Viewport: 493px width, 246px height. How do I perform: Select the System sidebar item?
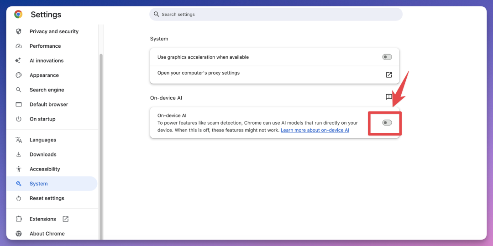click(x=52, y=184)
